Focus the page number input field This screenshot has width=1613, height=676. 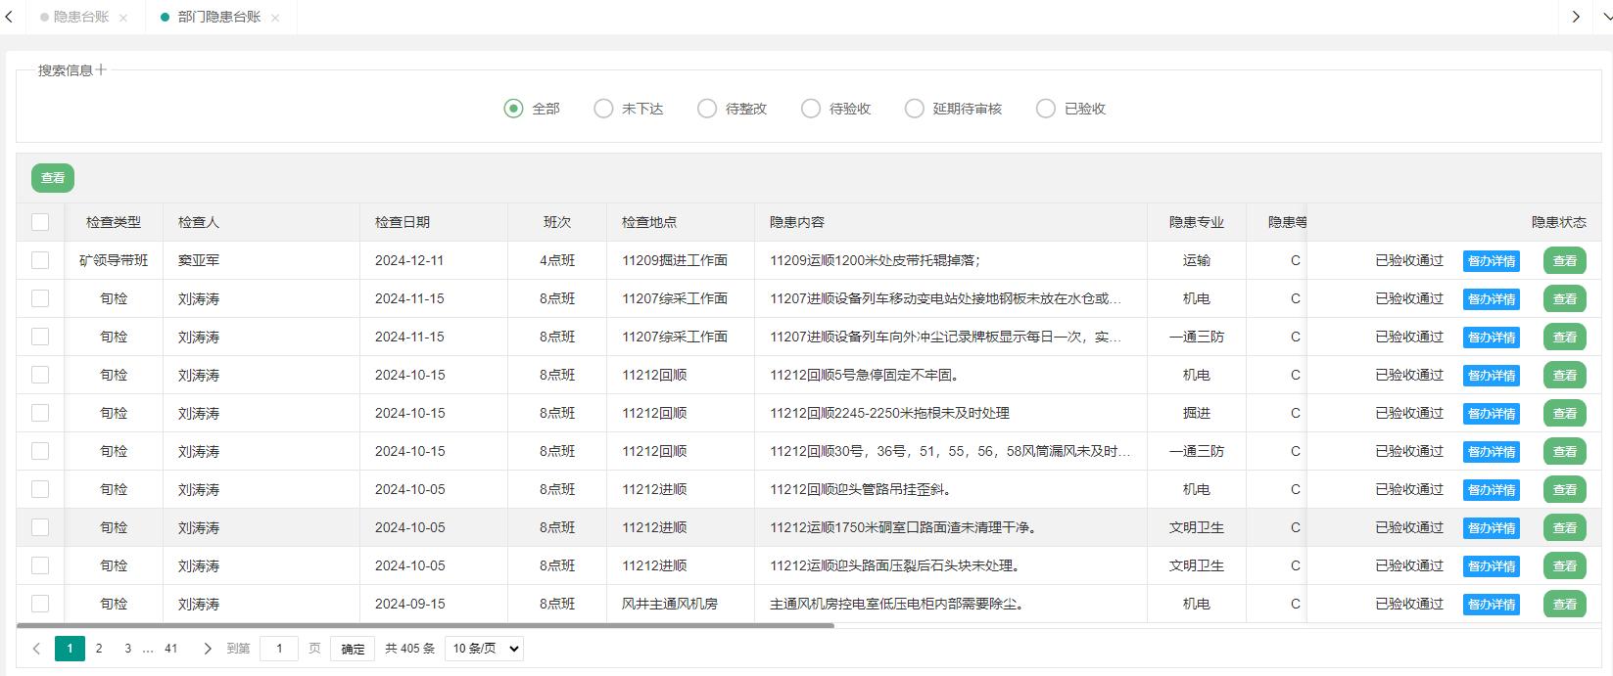pyautogui.click(x=279, y=649)
